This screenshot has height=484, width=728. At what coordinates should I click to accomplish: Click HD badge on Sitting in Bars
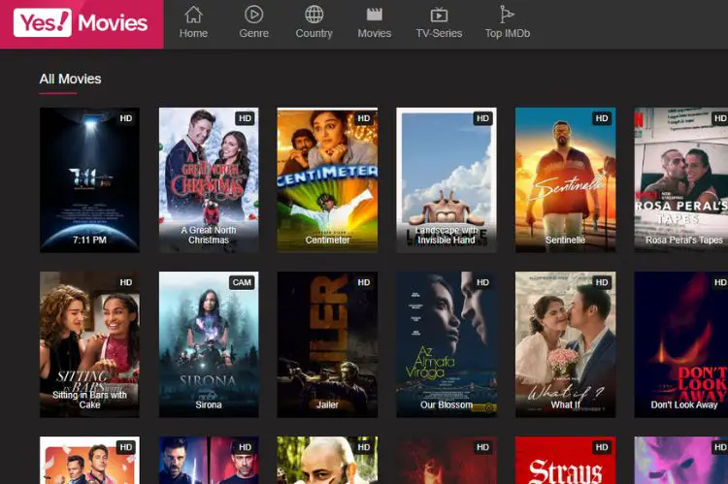(126, 282)
